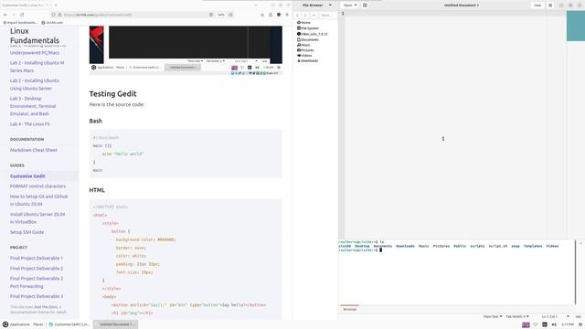Screen dimensions: 585x329
Task: Open the power icon at the tray's right end
Action: click(580, 325)
